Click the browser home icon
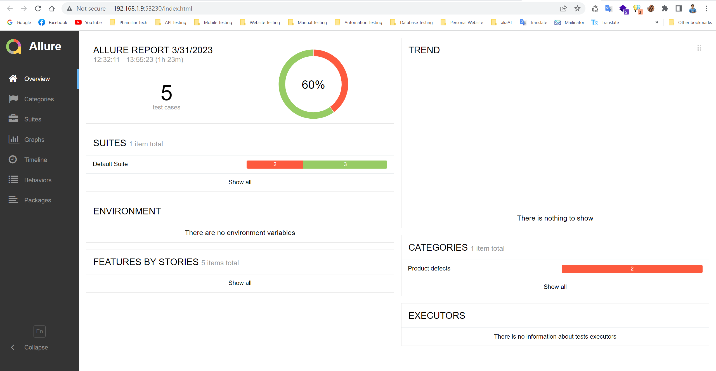The width and height of the screenshot is (716, 371). pyautogui.click(x=52, y=8)
